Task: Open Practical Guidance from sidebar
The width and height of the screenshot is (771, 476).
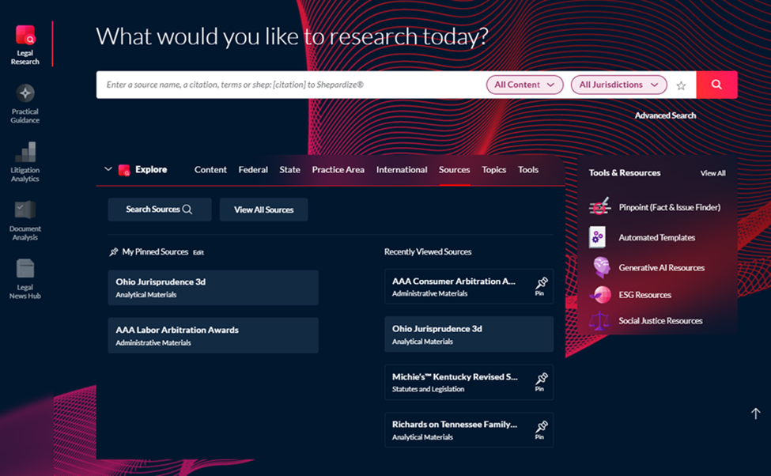Action: (x=25, y=104)
